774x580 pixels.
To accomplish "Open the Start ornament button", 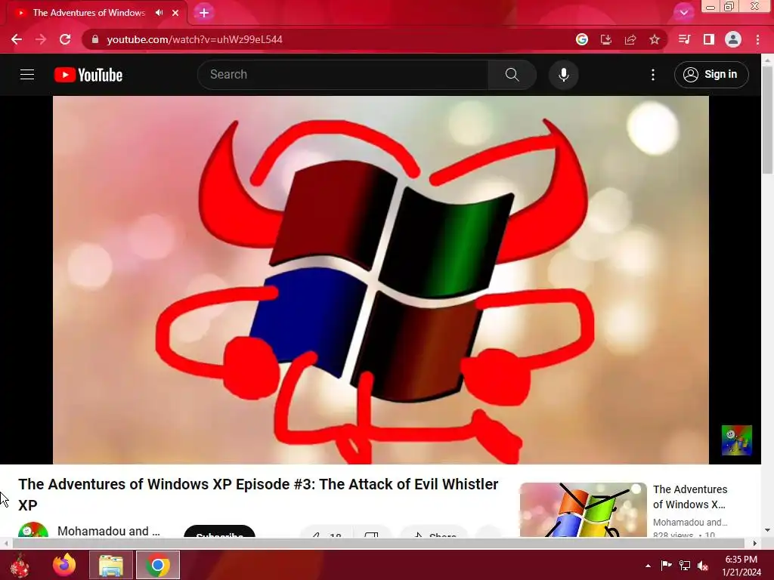I will coord(20,565).
